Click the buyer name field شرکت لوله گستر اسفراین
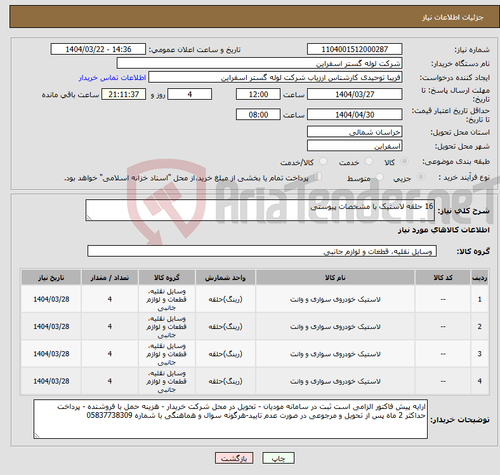Screen dimensions: 500x475 260,64
